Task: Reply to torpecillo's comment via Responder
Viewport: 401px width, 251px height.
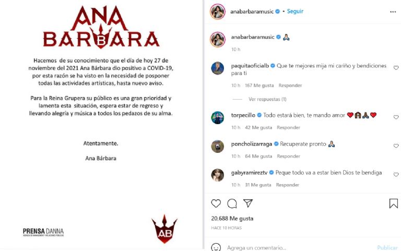Action: (288, 127)
